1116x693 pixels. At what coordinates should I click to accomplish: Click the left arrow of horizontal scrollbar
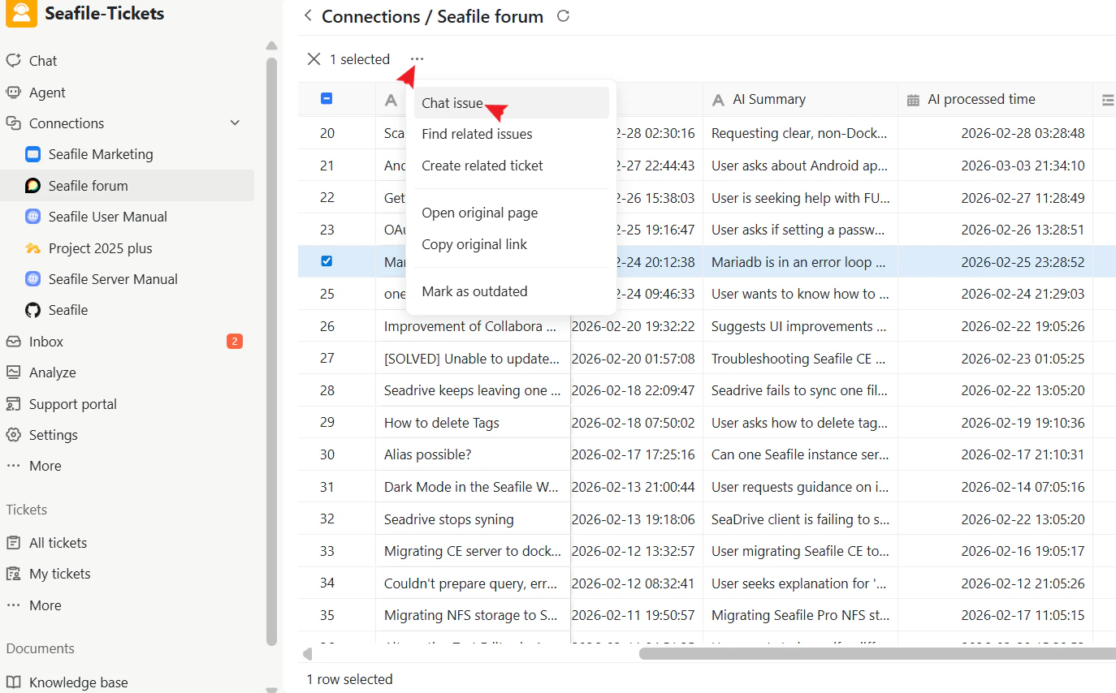tap(307, 653)
